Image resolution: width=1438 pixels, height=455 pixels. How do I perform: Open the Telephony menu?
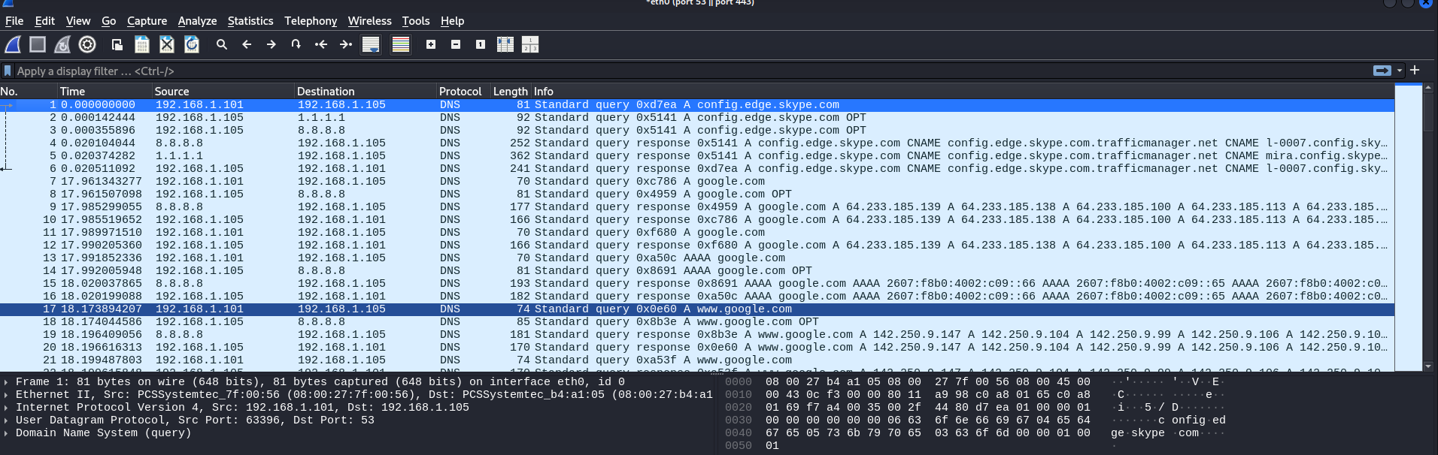[x=311, y=21]
